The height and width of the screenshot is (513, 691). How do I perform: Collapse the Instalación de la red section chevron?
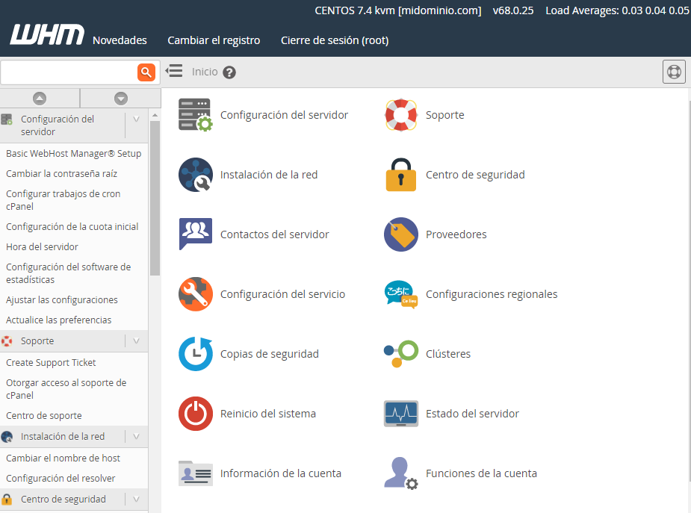point(136,436)
